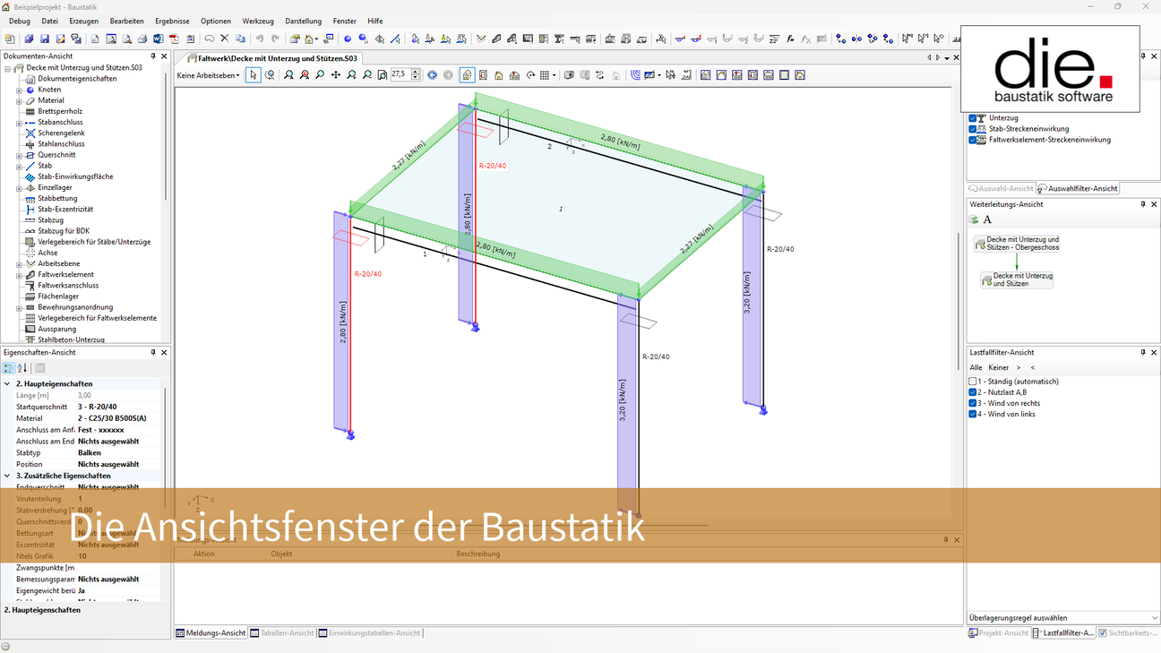The height and width of the screenshot is (653, 1161).
Task: Click the blue back navigation arrow
Action: click(432, 75)
